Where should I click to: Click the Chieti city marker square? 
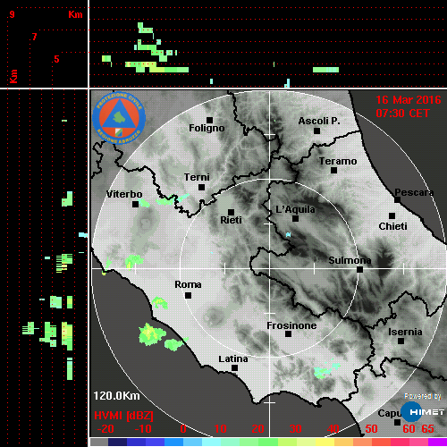pos(392,215)
